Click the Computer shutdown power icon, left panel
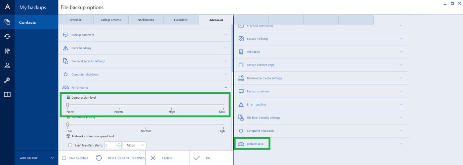The image size is (463, 165). point(65,75)
